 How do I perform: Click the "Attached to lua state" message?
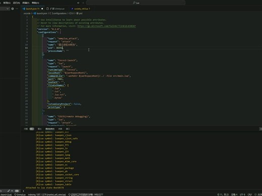pyautogui.click(x=45, y=187)
